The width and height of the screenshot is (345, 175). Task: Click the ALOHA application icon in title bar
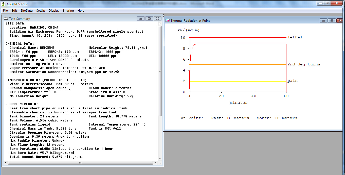[3, 4]
